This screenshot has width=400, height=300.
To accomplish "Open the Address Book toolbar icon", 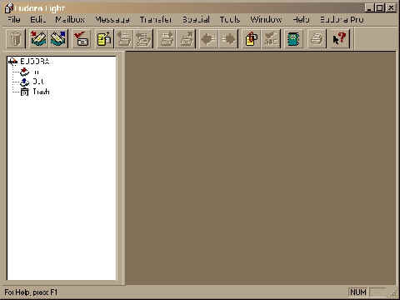I will coord(293,38).
